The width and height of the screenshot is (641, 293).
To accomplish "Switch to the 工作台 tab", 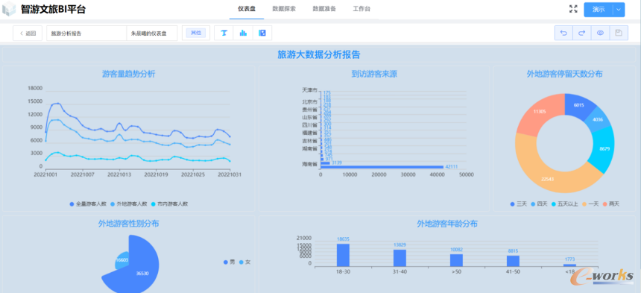I will (361, 9).
